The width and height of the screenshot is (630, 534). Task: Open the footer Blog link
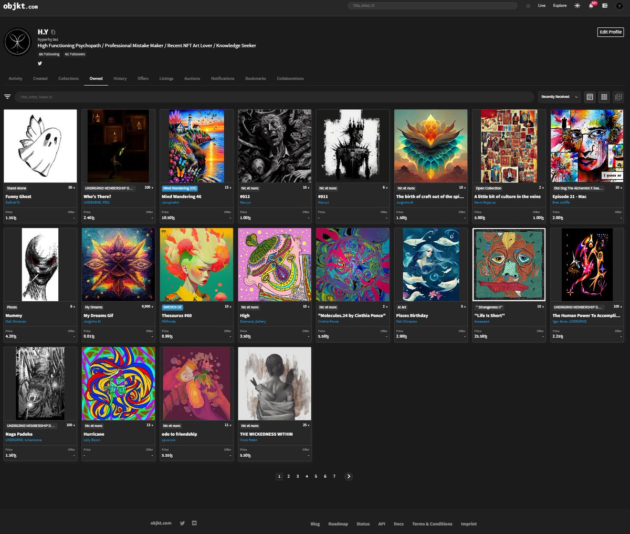315,523
